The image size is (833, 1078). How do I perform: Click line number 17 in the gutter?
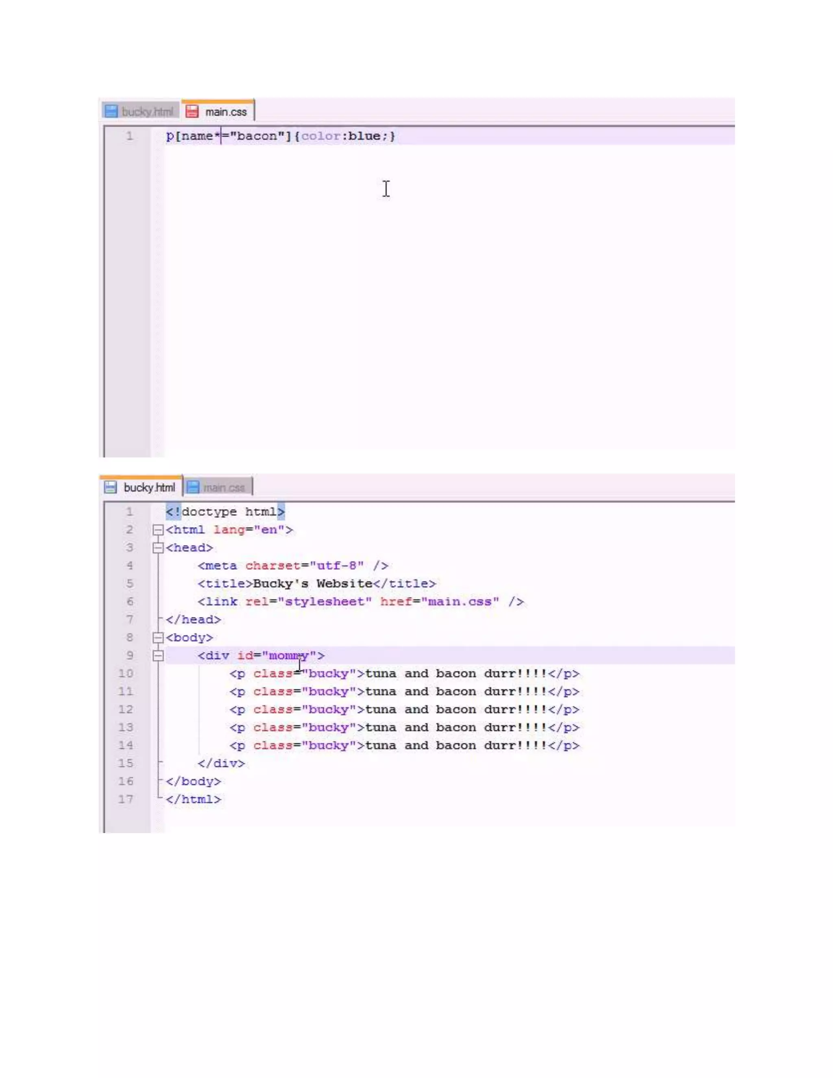[x=126, y=799]
